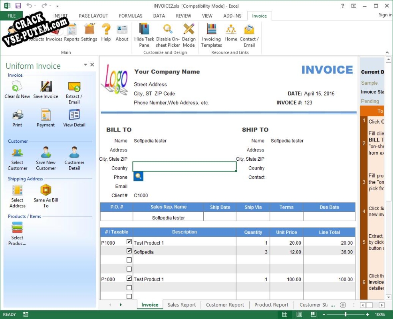393x319 pixels.
Task: Click the zoom slider handle
Action: 345,314
